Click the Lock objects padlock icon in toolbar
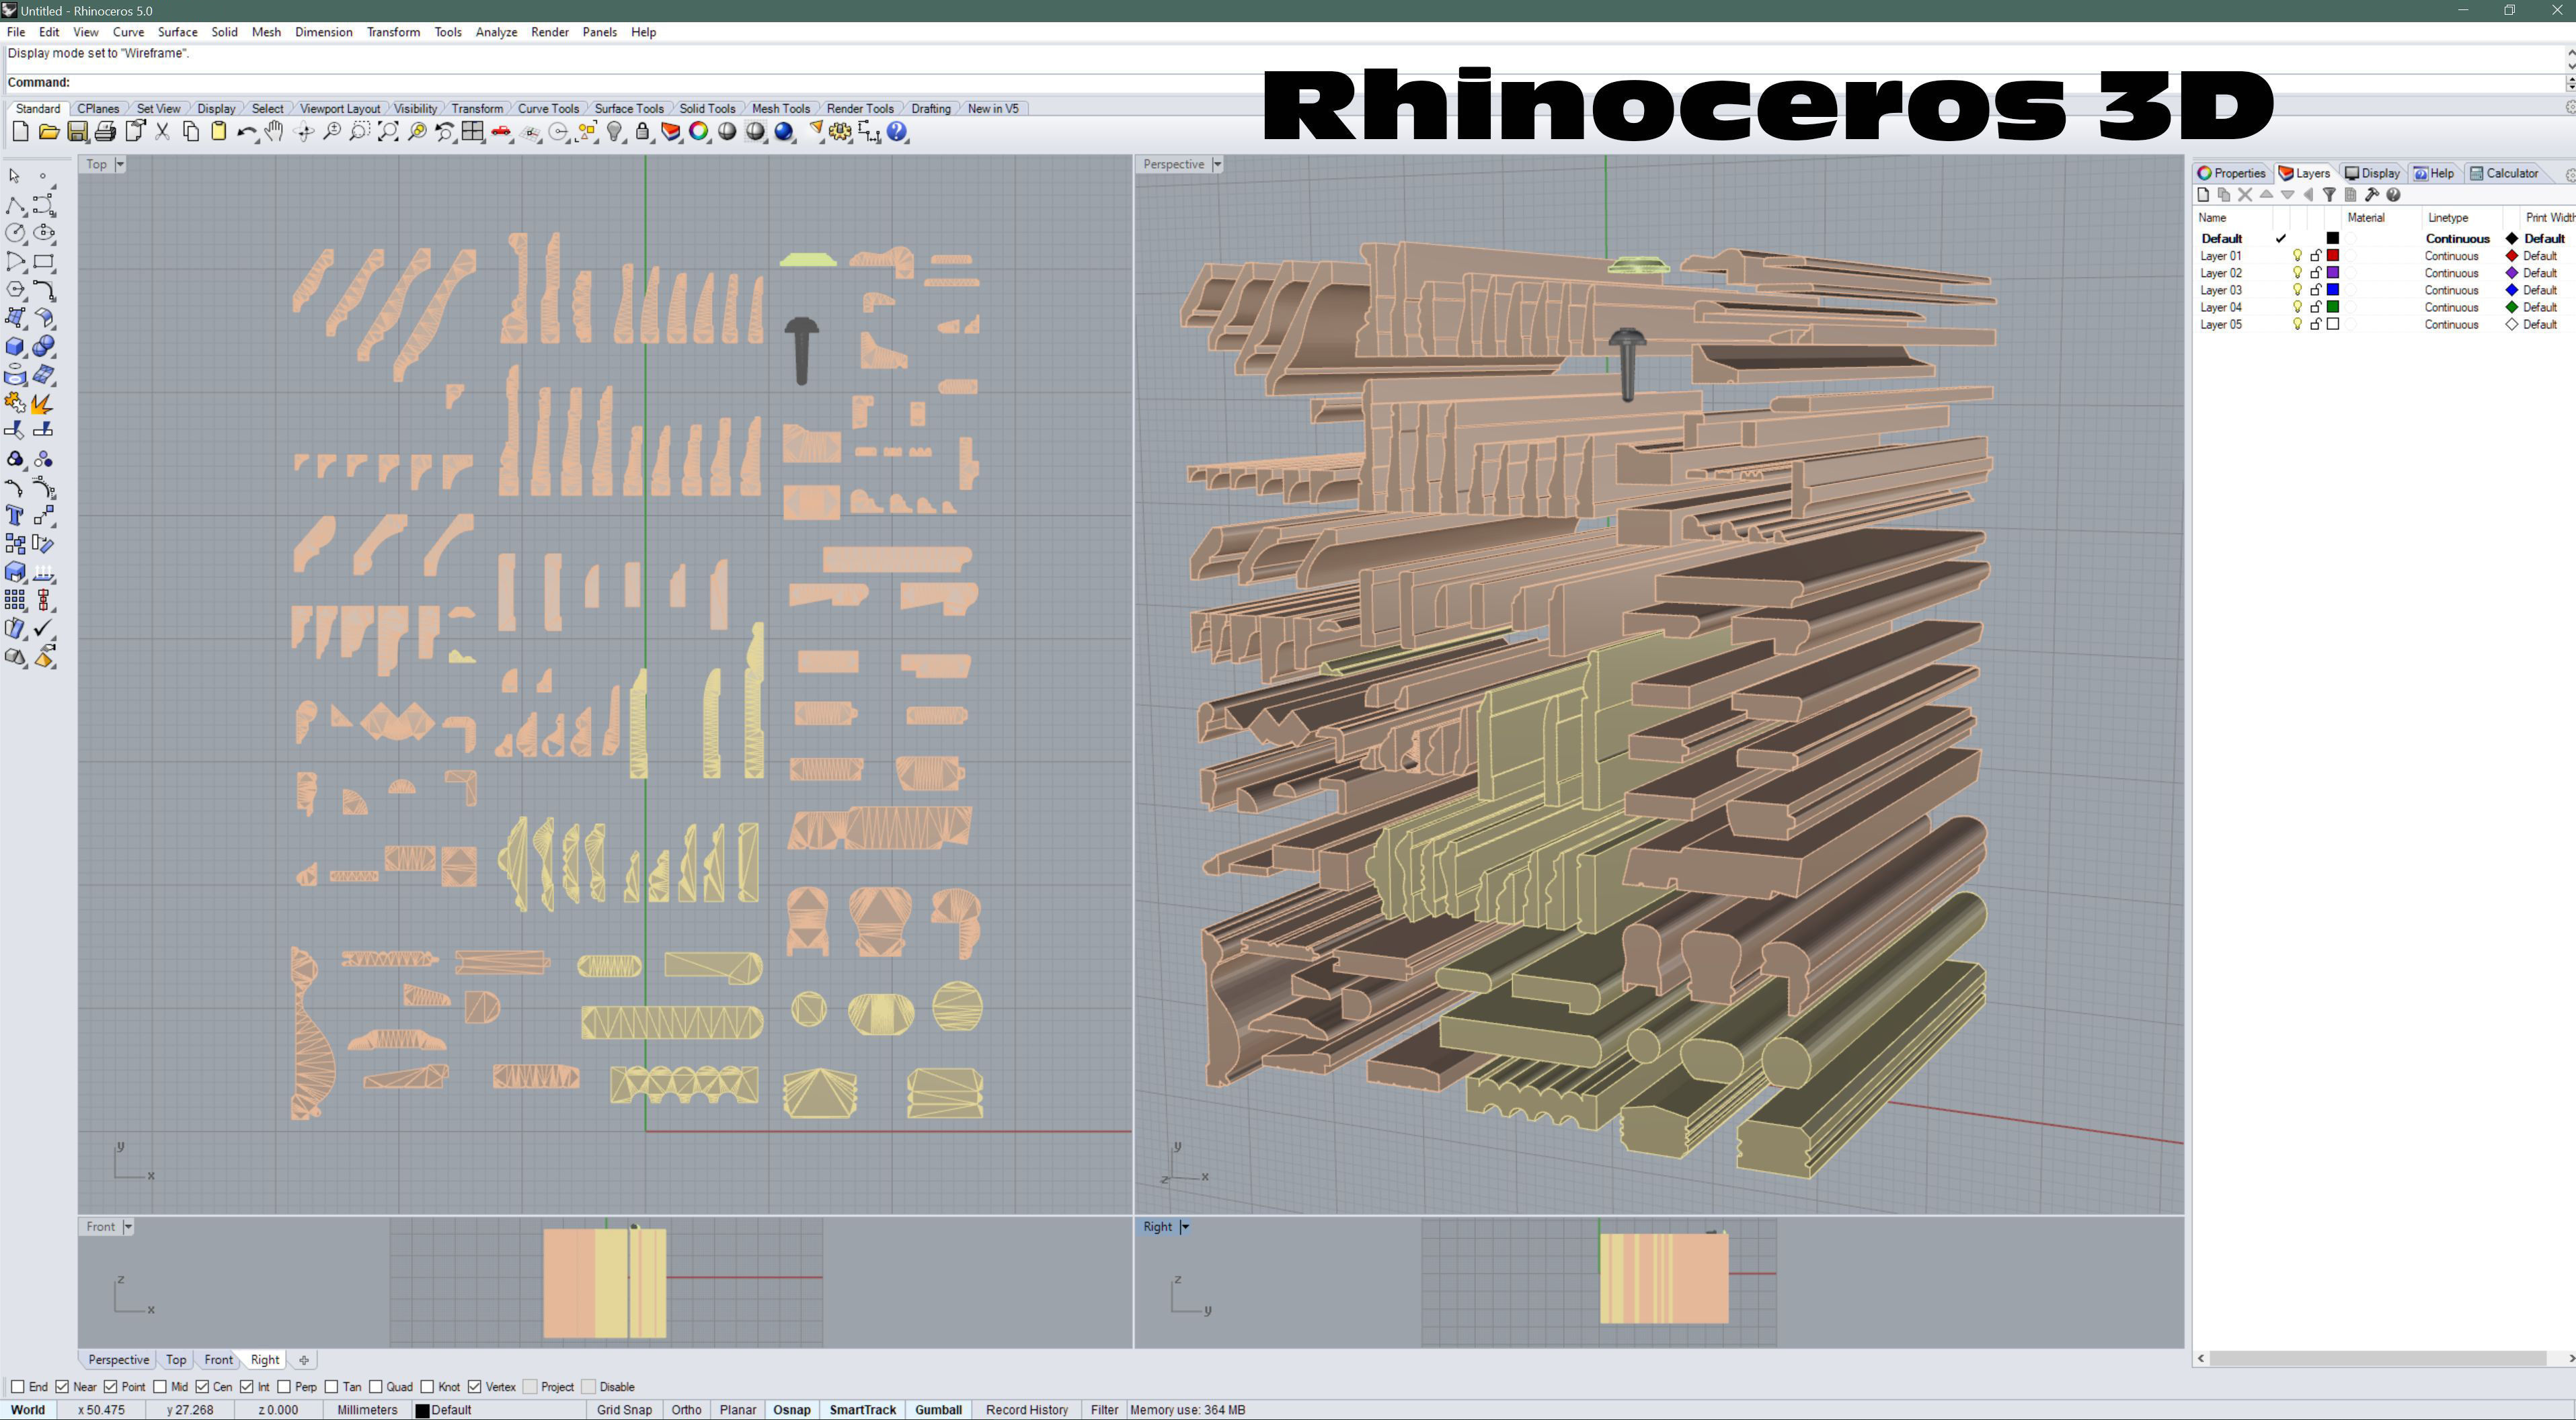This screenshot has height=1420, width=2576. 642,132
